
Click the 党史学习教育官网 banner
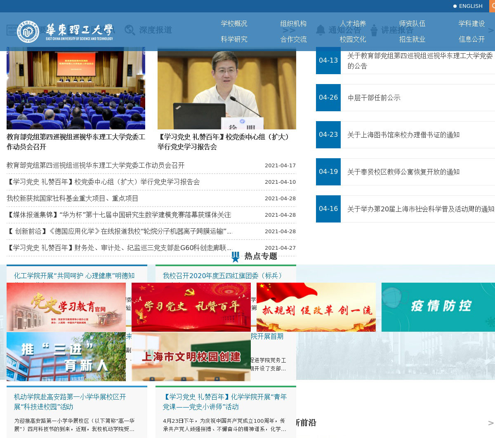tap(66, 307)
